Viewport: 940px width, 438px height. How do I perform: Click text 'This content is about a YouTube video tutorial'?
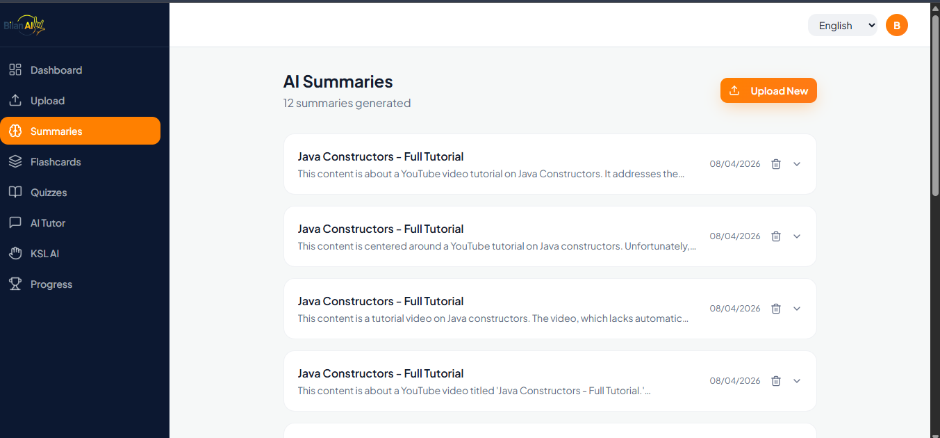point(406,174)
